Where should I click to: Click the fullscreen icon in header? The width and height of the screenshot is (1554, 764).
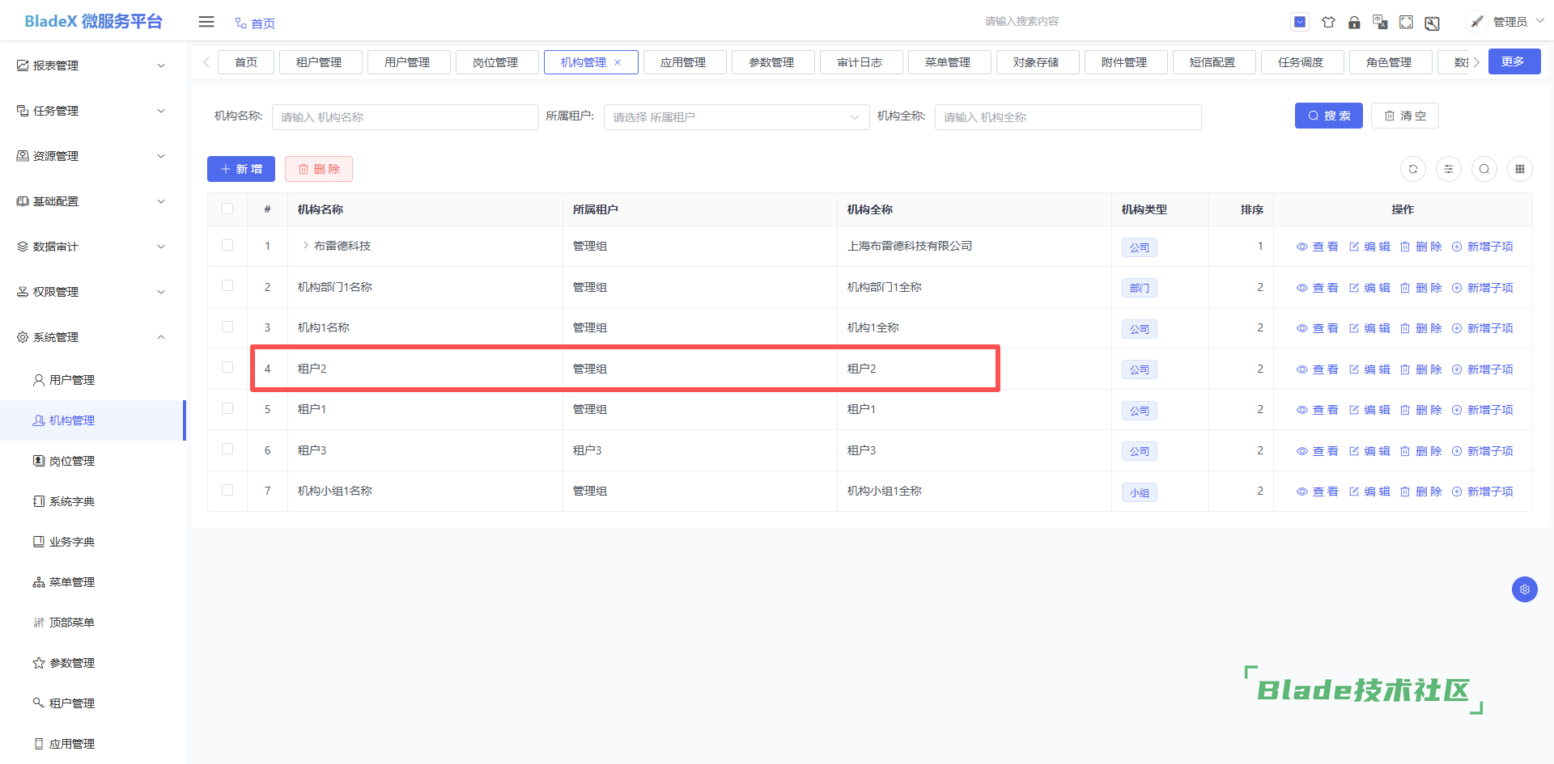coord(1406,22)
